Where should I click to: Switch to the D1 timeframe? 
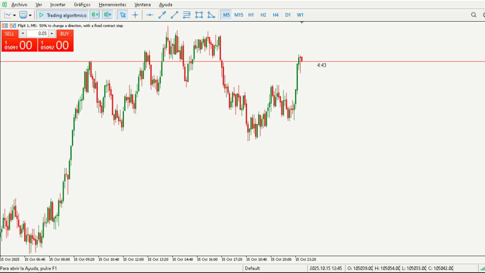coord(288,15)
